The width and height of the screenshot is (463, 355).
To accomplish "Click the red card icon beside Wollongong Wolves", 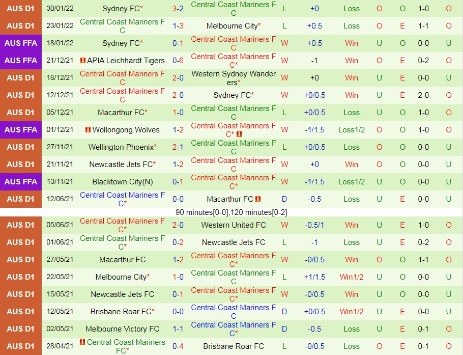I will pos(88,129).
